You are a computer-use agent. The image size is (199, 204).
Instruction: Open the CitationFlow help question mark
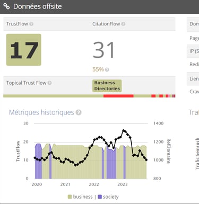point(123,24)
